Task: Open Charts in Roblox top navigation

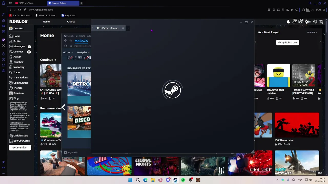Action: click(x=71, y=22)
